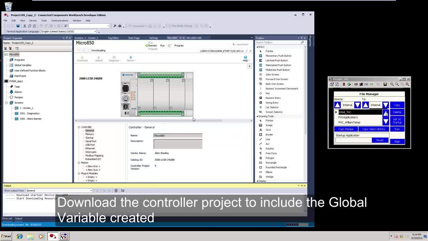Click the zoom in magnifier in PVc600 window
The height and width of the screenshot is (241, 428).
click(392, 84)
